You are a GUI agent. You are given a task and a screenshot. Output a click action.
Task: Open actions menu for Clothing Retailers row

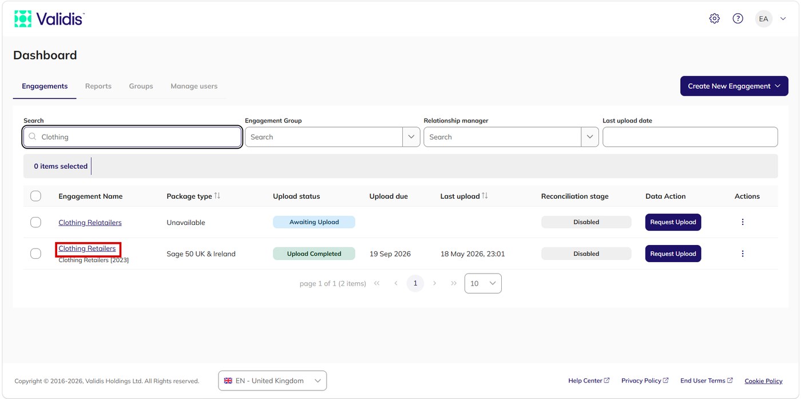tap(743, 254)
